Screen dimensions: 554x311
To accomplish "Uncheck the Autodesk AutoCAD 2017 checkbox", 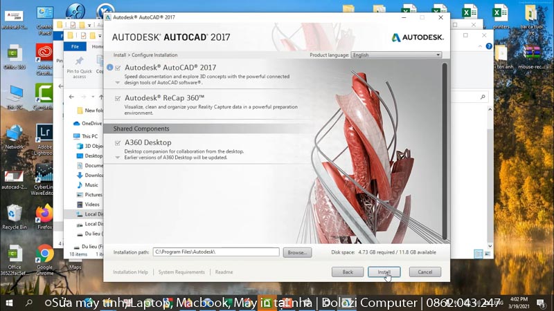I will [x=118, y=68].
